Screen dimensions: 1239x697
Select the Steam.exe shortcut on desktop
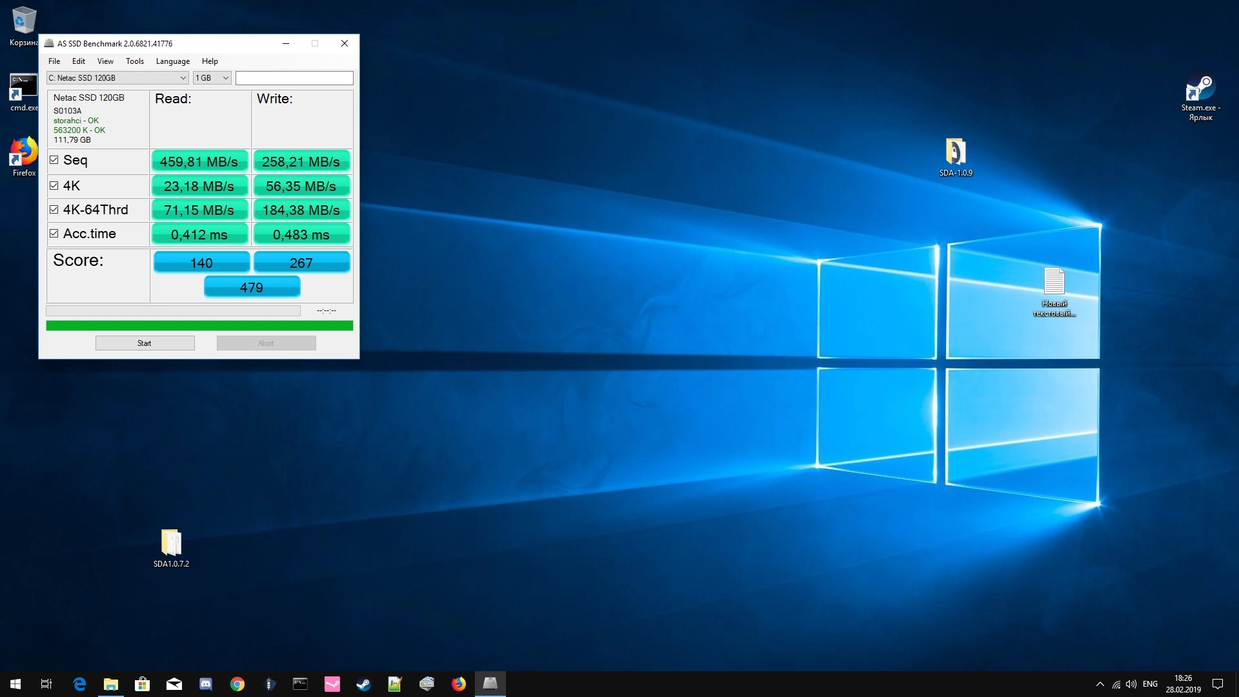coord(1200,98)
